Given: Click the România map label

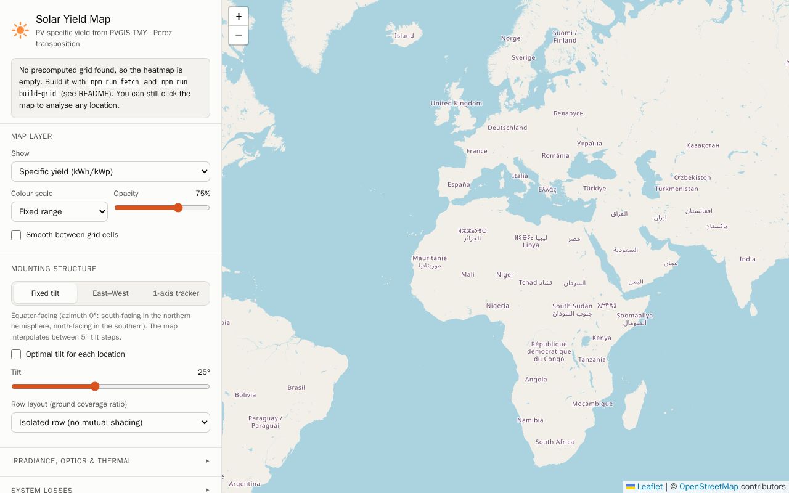Looking at the screenshot, I should click(x=555, y=155).
